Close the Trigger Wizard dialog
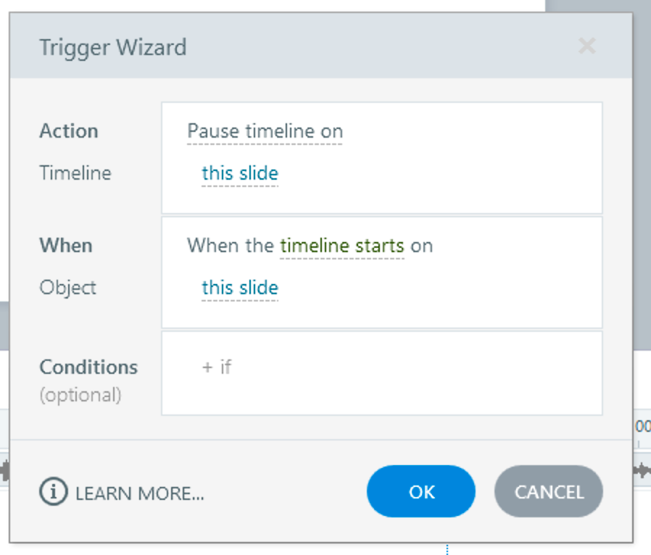The width and height of the screenshot is (651, 555). click(x=586, y=47)
